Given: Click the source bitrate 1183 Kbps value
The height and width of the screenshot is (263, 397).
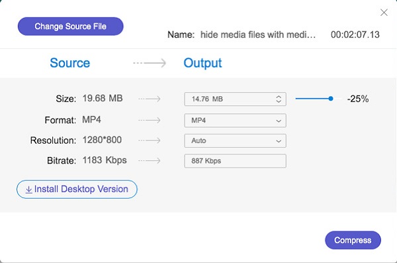Looking at the screenshot, I should (105, 160).
